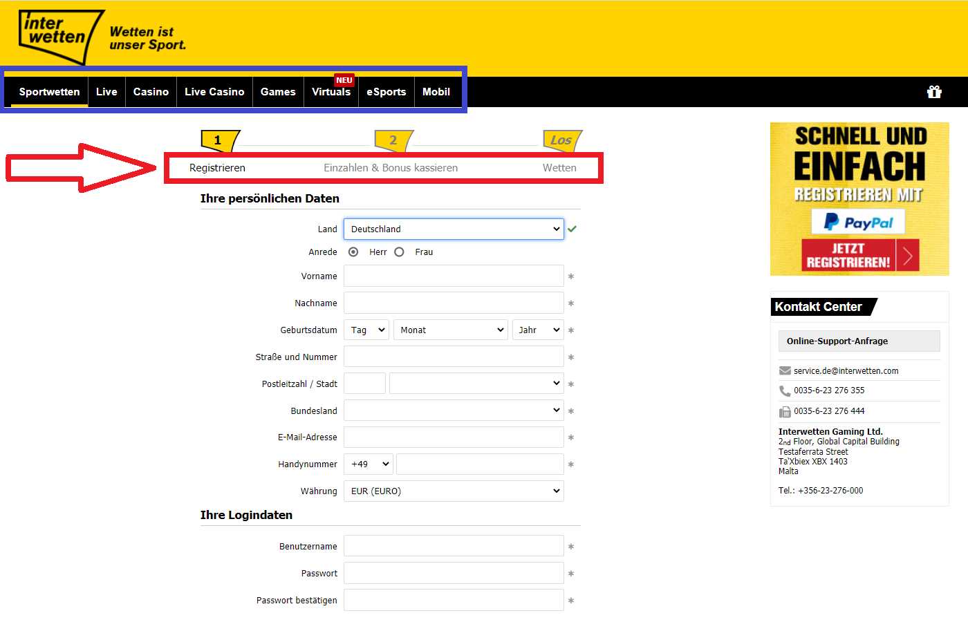The width and height of the screenshot is (968, 622).
Task: Click the Ihre persönlichen Daten heading
Action: point(270,198)
